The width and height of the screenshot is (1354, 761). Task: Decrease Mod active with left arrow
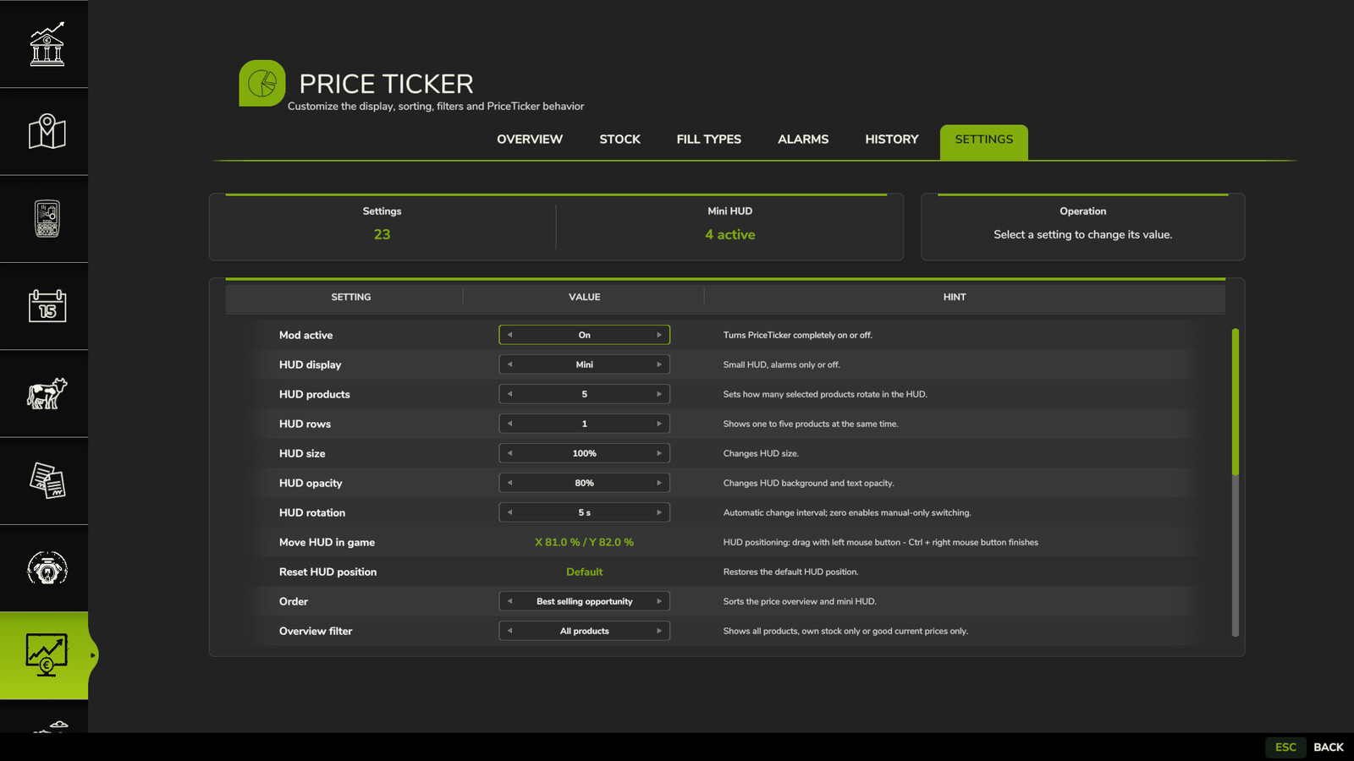pyautogui.click(x=509, y=335)
